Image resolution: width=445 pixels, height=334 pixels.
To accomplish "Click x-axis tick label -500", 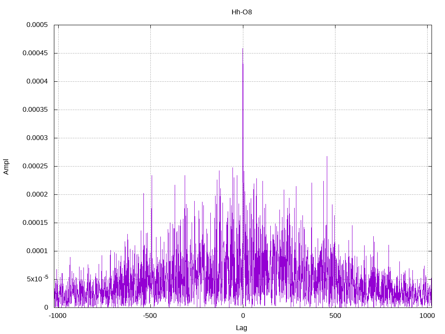I will coord(150,316).
